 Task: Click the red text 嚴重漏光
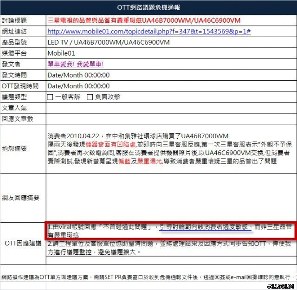tap(149, 161)
